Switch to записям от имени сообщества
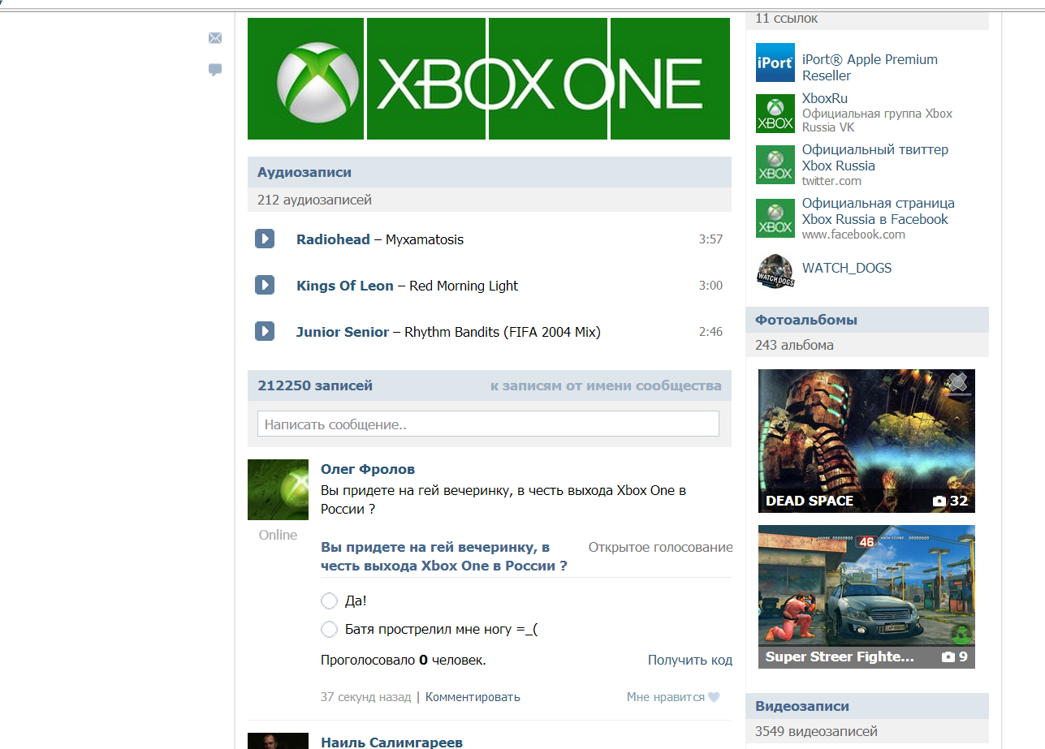The width and height of the screenshot is (1045, 749). click(606, 385)
